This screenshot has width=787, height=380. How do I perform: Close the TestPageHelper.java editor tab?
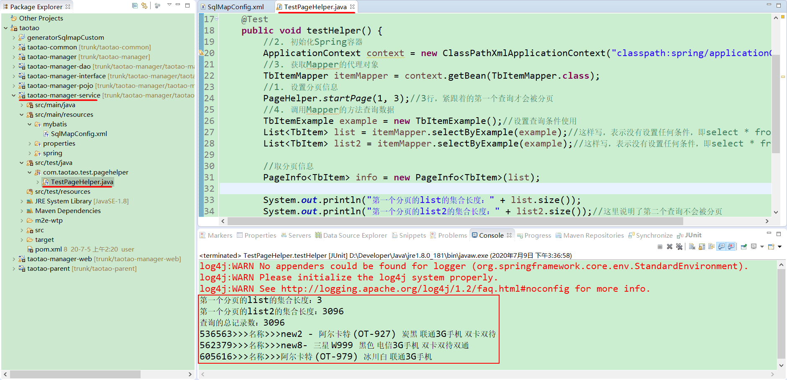point(352,7)
